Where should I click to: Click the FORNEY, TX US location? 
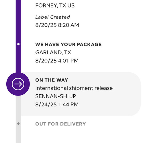point(55,5)
